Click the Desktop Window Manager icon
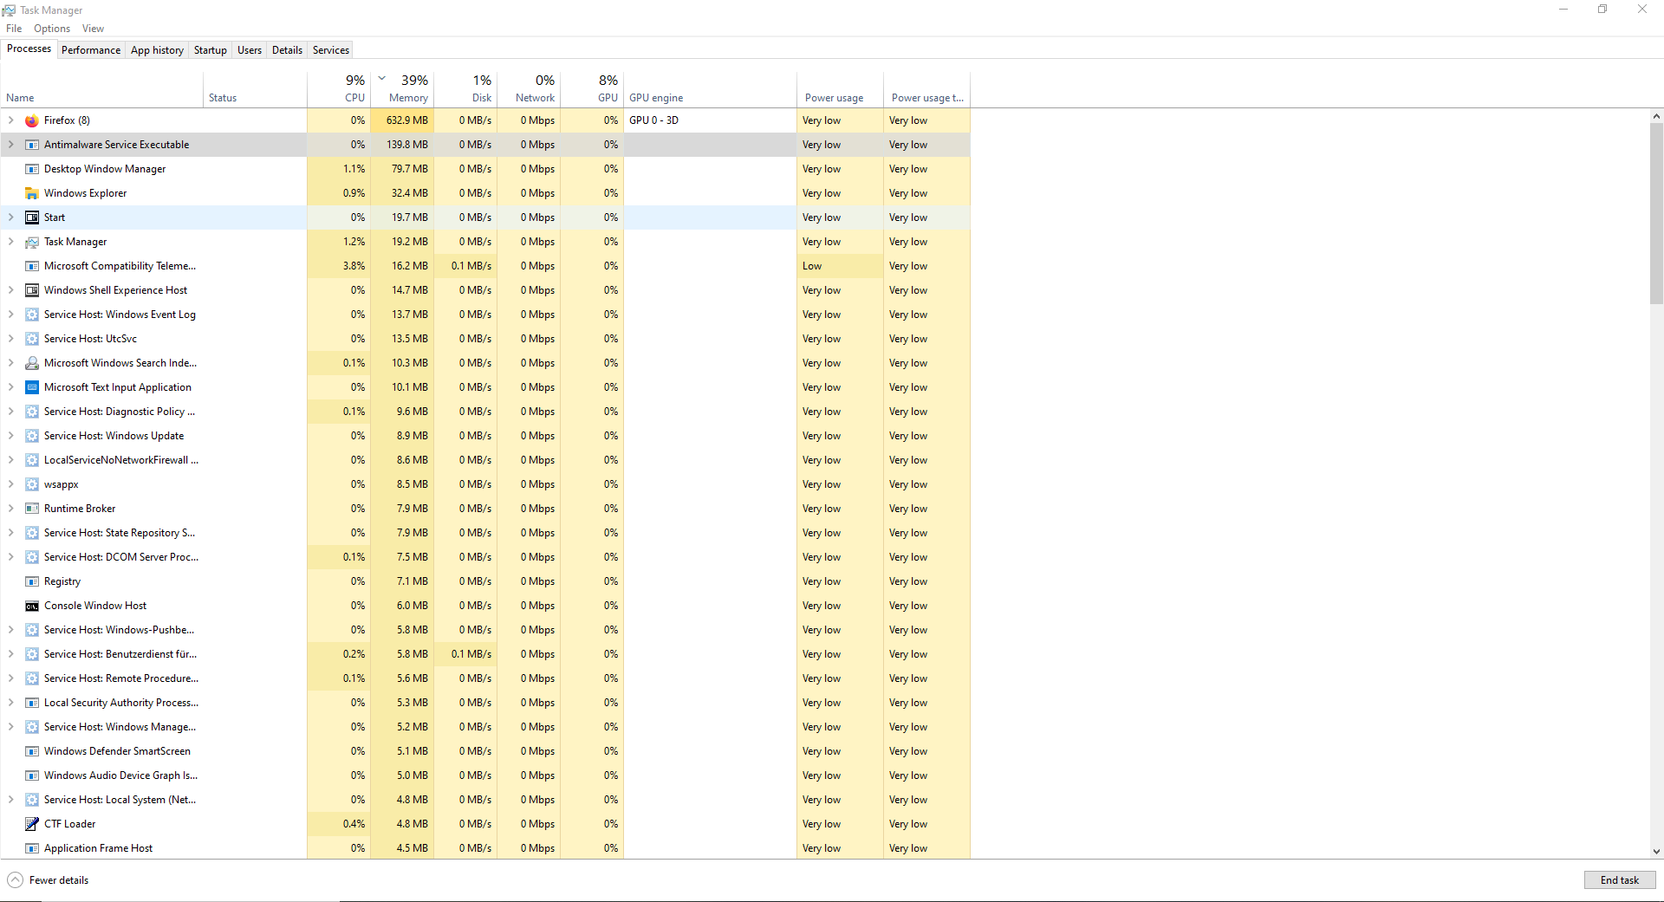The image size is (1664, 902). [x=32, y=169]
